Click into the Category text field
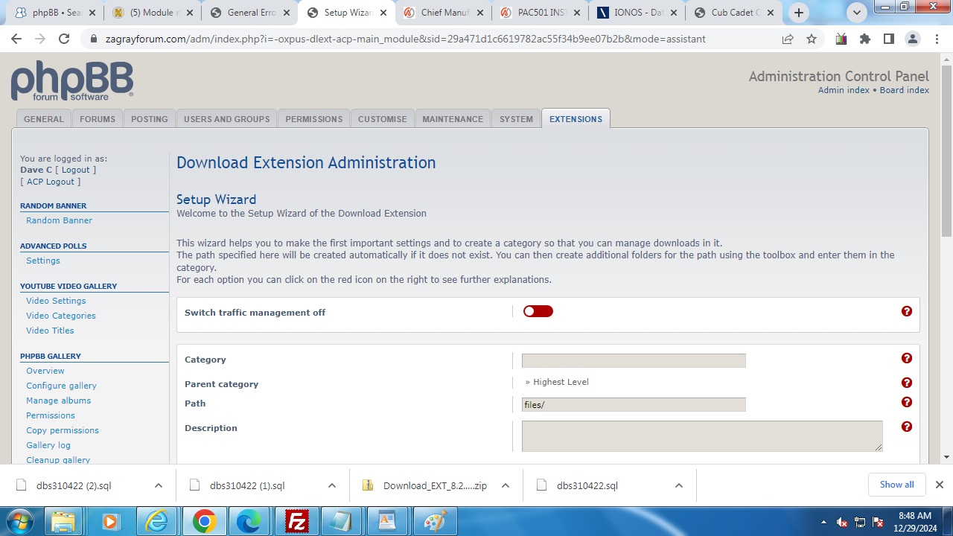Image resolution: width=953 pixels, height=536 pixels. tap(633, 360)
